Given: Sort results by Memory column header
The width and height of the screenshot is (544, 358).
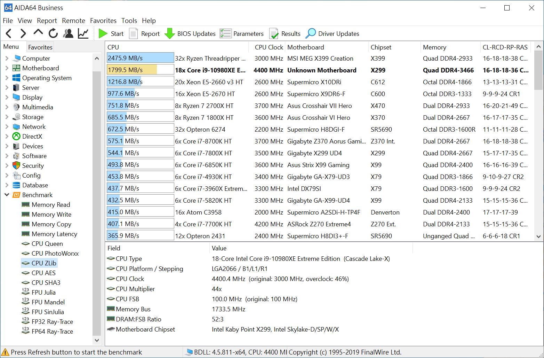Looking at the screenshot, I should [x=450, y=47].
